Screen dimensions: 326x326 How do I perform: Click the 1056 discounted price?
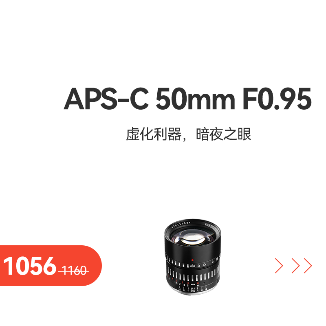(30, 266)
